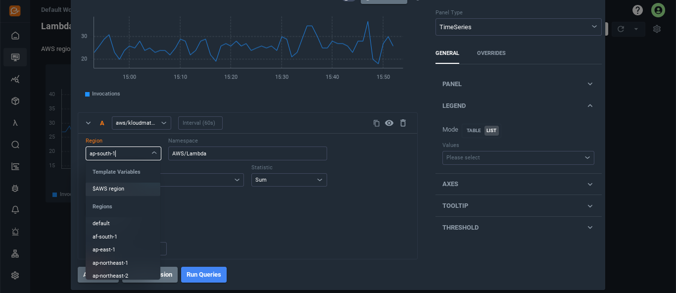The height and width of the screenshot is (293, 676).
Task: Click the Run Queries button
Action: tap(203, 275)
